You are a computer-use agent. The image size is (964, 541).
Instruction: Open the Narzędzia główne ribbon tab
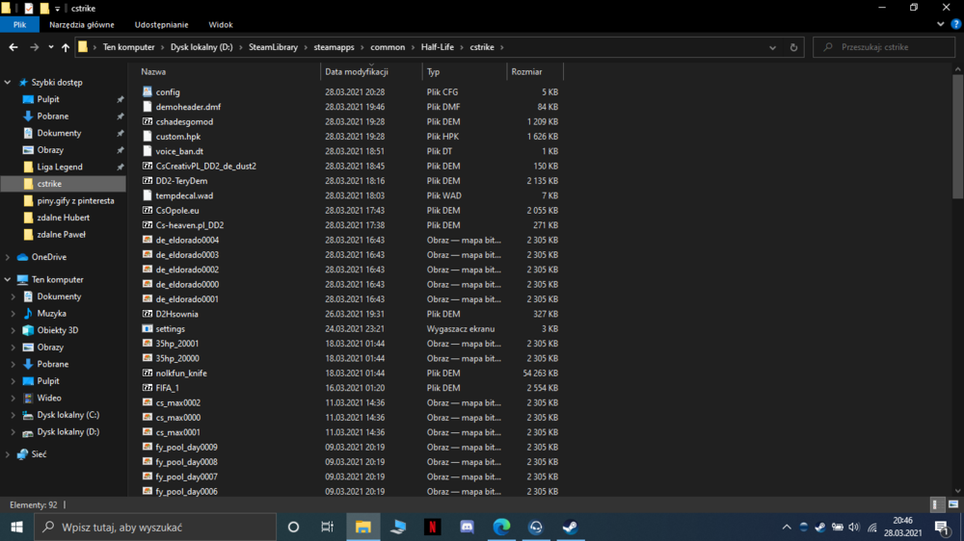point(82,25)
